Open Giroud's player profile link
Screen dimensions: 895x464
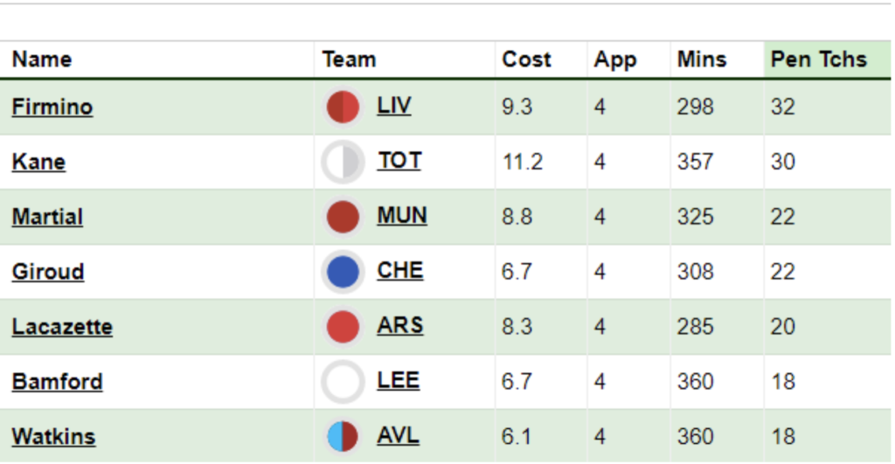(48, 272)
